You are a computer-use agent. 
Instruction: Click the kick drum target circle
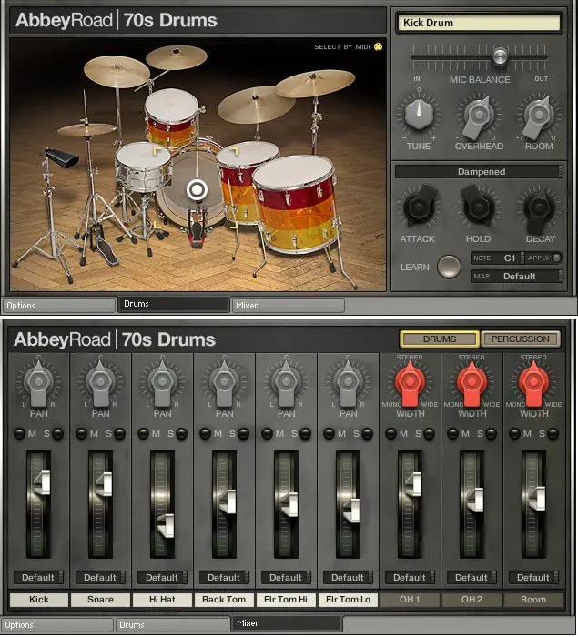pyautogui.click(x=197, y=189)
